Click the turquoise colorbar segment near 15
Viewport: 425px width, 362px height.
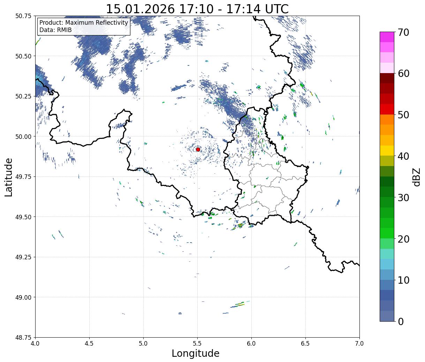(x=387, y=254)
